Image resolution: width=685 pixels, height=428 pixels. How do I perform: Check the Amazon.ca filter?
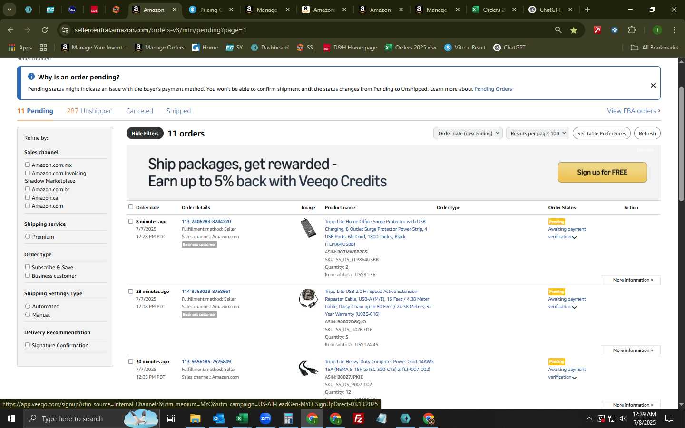(x=28, y=197)
